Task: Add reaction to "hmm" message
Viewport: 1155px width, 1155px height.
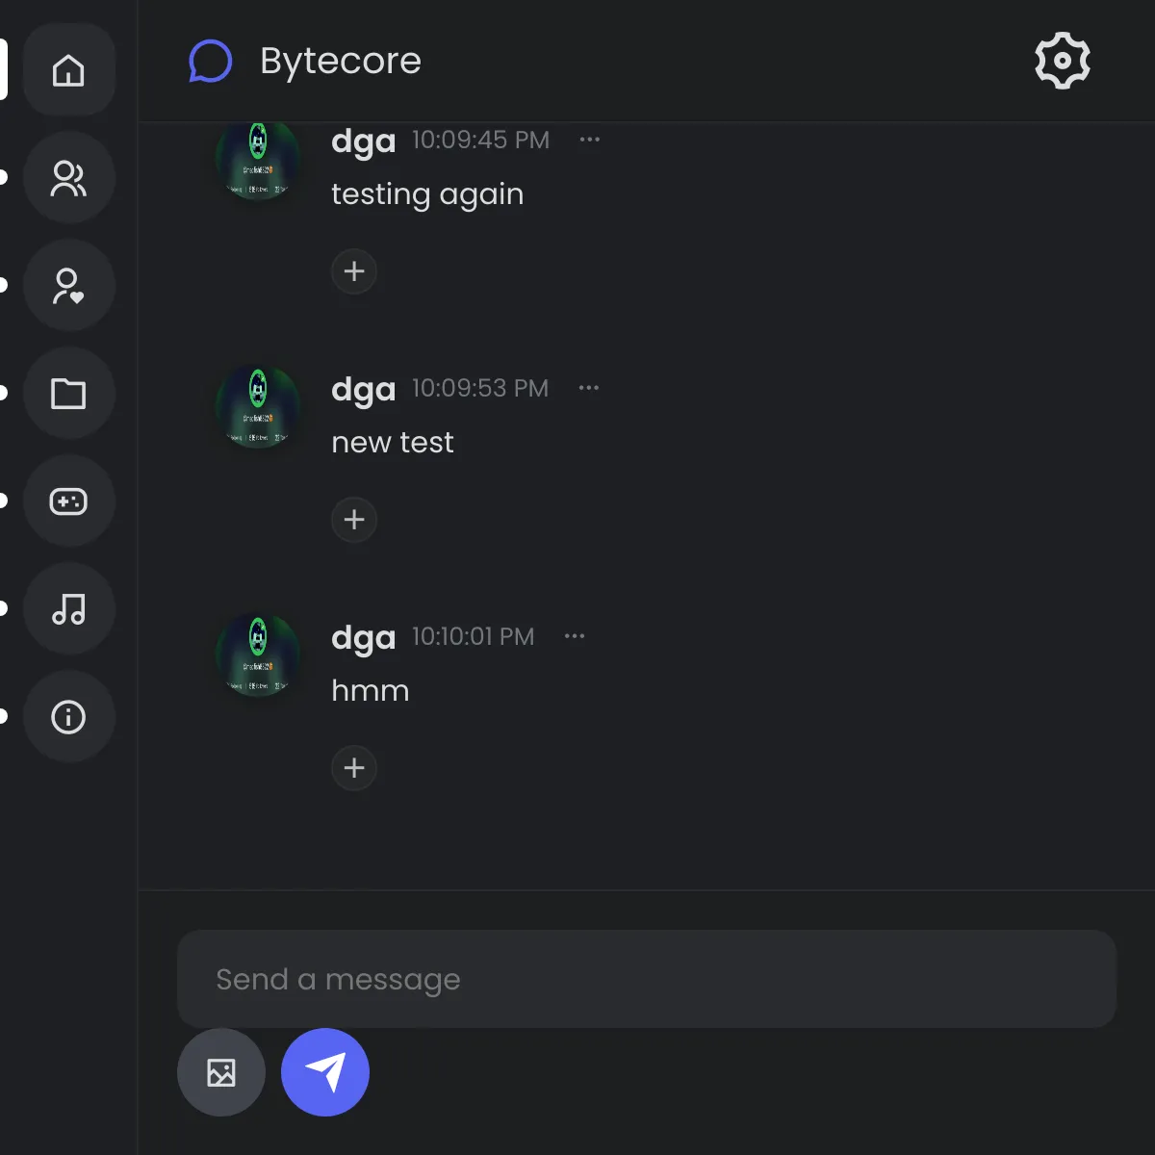Action: pyautogui.click(x=354, y=768)
